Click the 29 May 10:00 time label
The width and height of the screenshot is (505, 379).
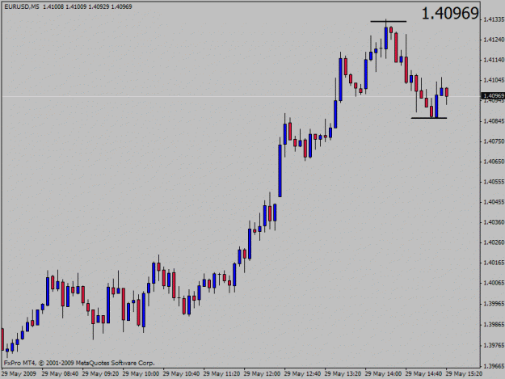(x=141, y=374)
